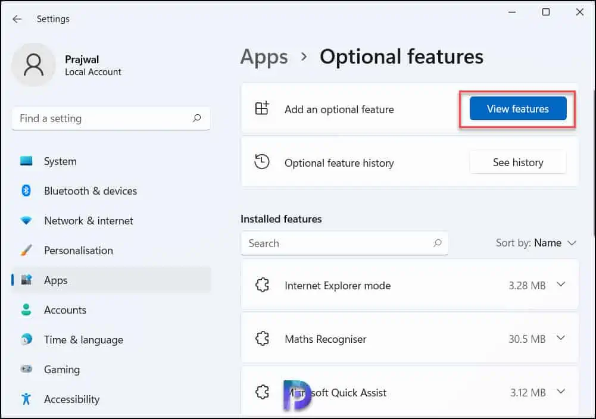Screen dimensions: 596x419
Task: Click the Prajwal account name
Action: 82,60
